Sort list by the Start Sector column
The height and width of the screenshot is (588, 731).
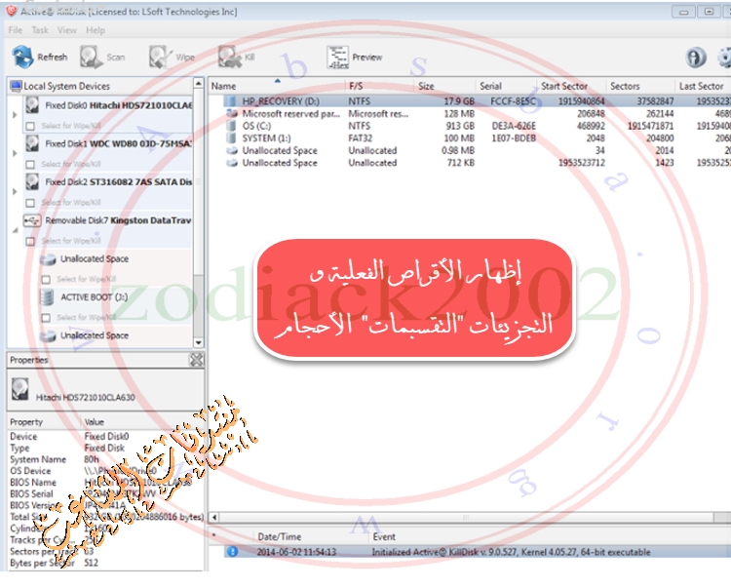click(x=571, y=86)
